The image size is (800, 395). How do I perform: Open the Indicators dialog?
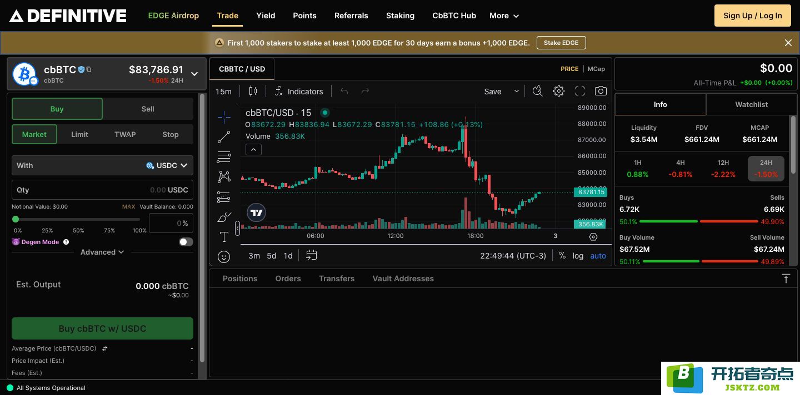tap(299, 91)
